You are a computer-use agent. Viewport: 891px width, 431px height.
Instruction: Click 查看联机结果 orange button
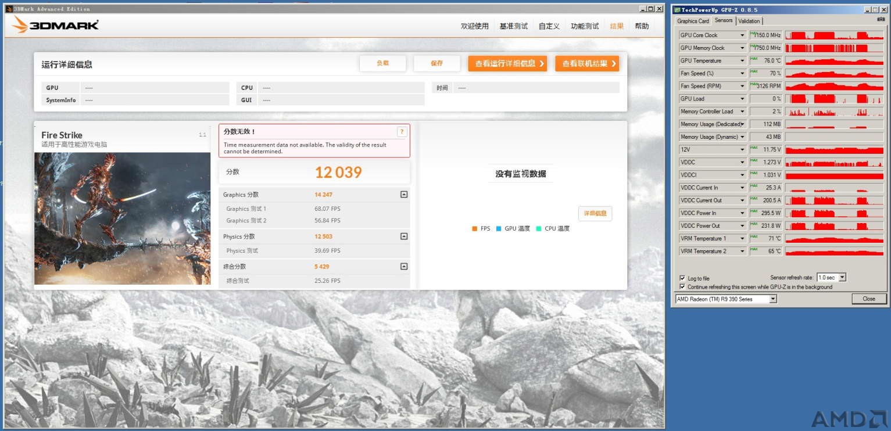(x=587, y=63)
